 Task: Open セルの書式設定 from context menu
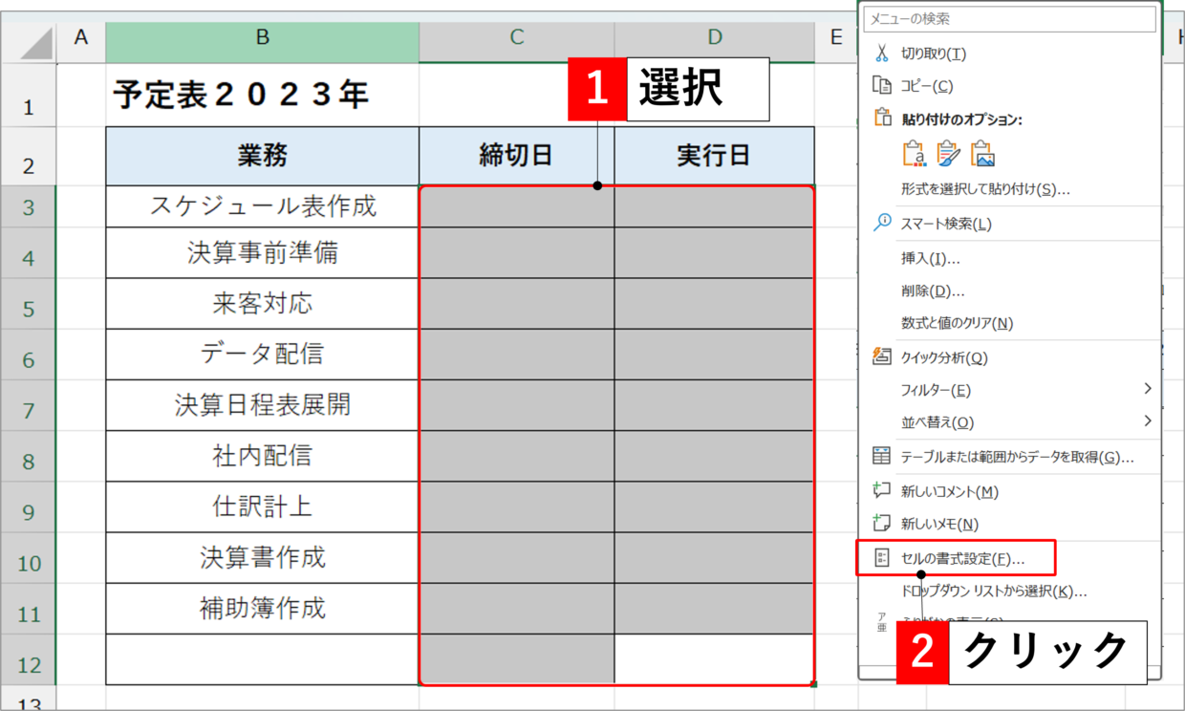click(961, 558)
